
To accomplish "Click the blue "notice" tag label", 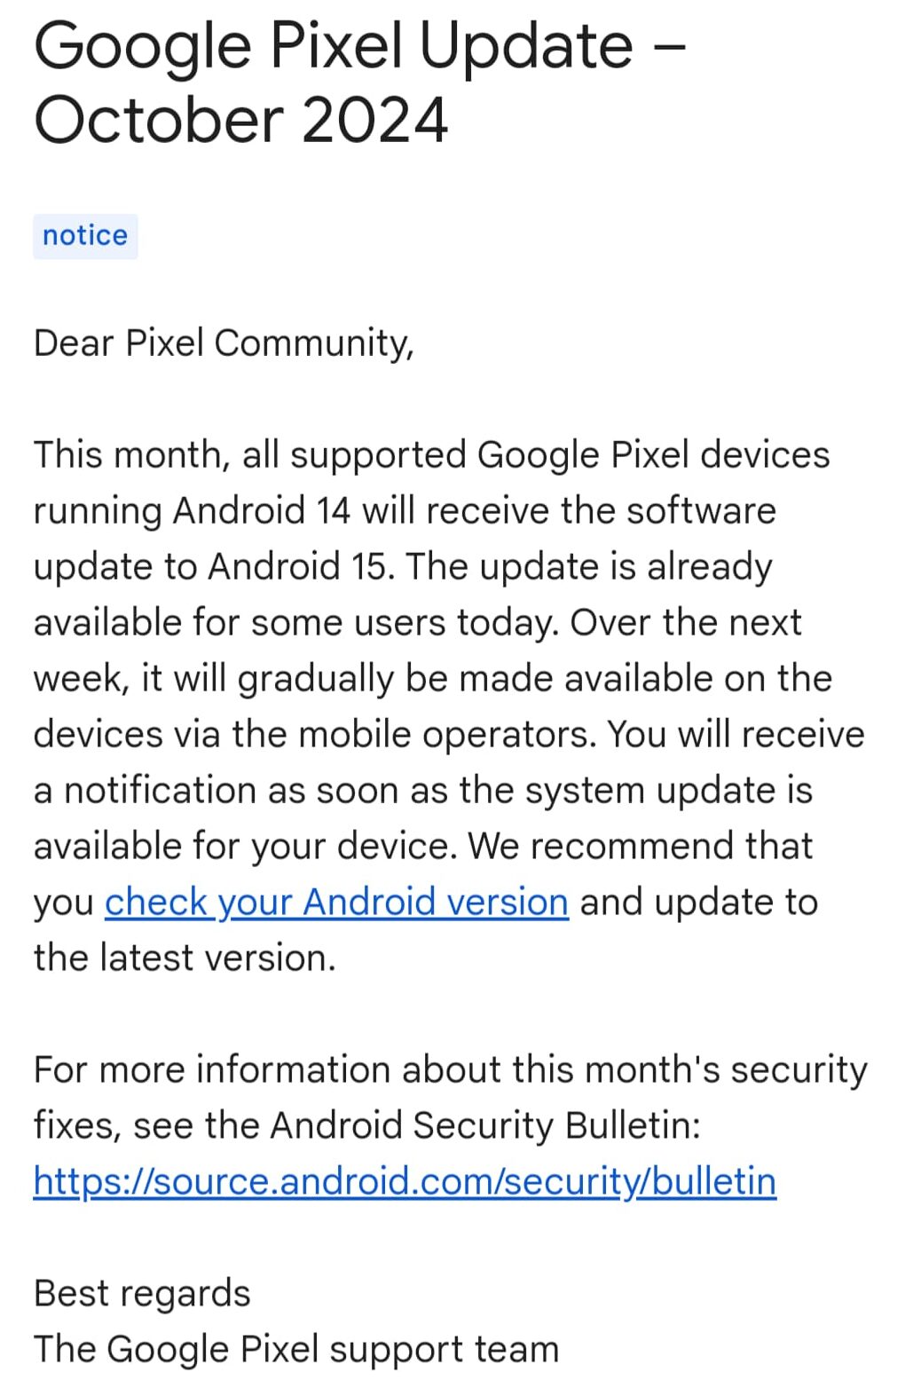I will coord(85,236).
